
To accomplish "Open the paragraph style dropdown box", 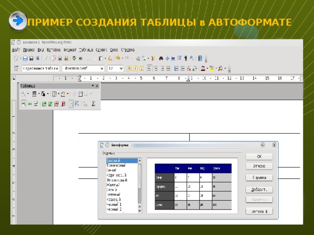I will point(41,69).
